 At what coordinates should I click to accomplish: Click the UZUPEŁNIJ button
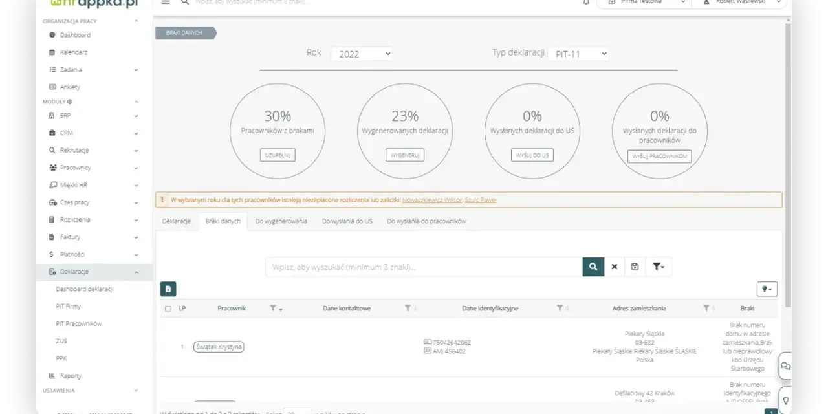click(x=278, y=155)
